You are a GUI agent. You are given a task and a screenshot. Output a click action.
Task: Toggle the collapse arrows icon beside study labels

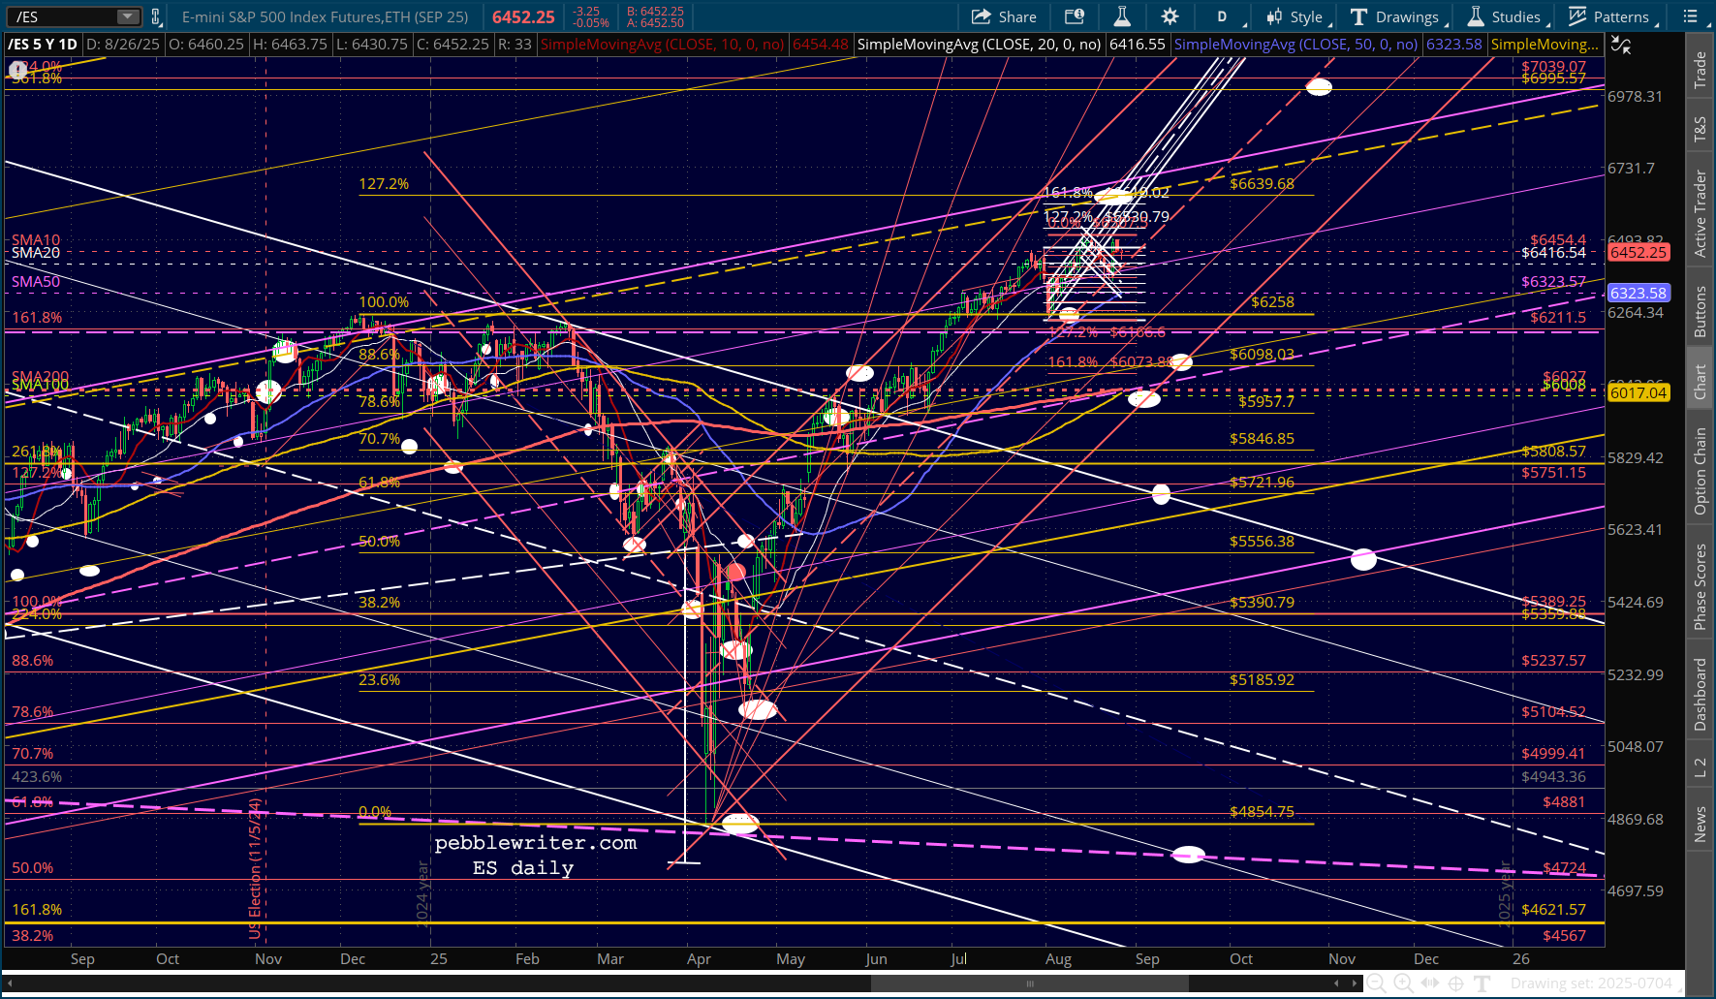pos(1620,45)
